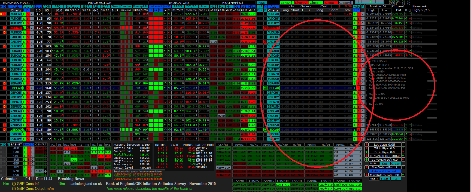This screenshot has width=471, height=192.
Task: Open highlighted GBPCAD in Lots/Orders panel
Action: tap(273, 88)
